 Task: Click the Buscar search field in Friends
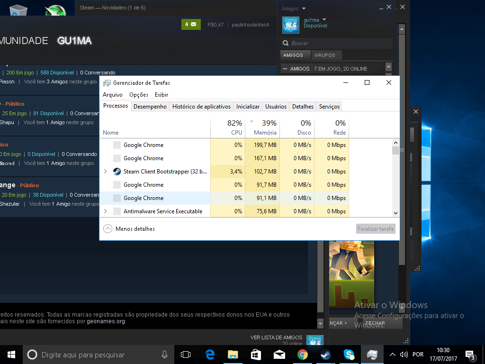(x=337, y=43)
